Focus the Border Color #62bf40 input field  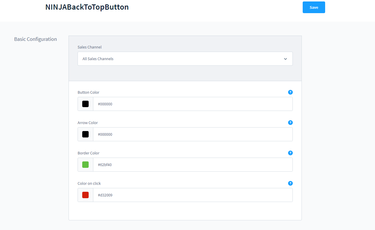click(x=193, y=165)
